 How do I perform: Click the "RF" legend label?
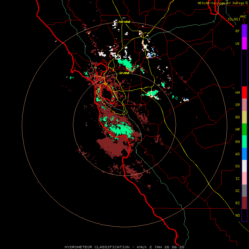click(x=237, y=31)
